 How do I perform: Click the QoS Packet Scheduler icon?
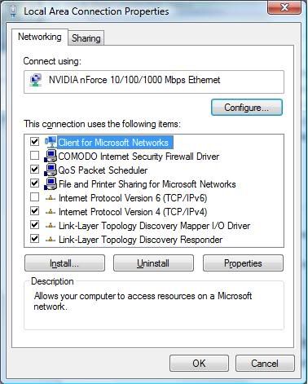pyautogui.click(x=51, y=170)
